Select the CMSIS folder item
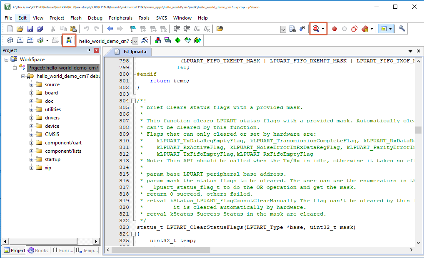This screenshot has width=424, height=258. click(52, 134)
